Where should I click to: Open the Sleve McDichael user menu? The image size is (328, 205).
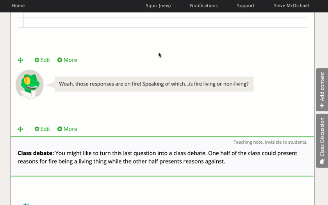[x=291, y=5]
